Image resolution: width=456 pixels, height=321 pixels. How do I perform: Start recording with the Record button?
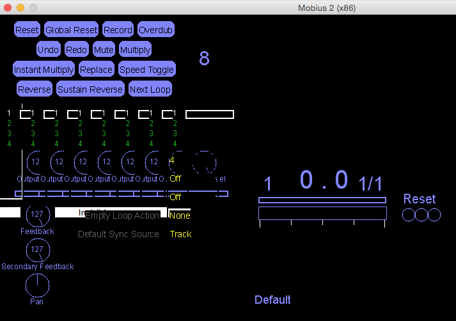tap(118, 29)
